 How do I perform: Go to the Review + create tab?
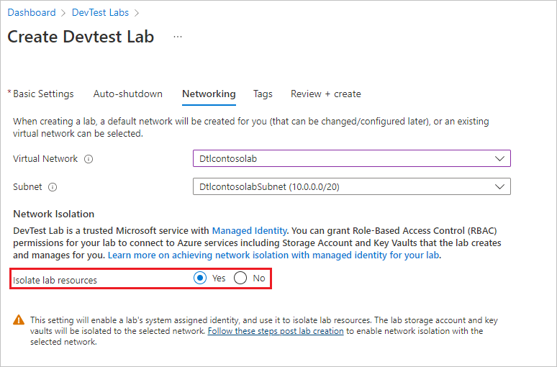pos(326,94)
